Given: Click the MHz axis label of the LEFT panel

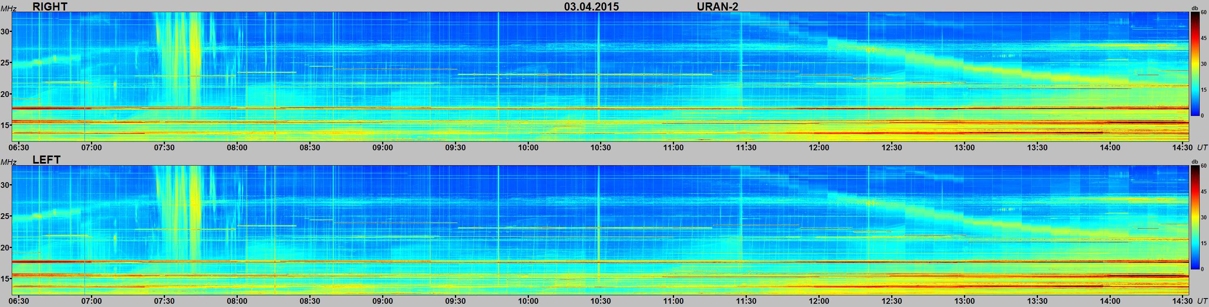Looking at the screenshot, I should [x=8, y=162].
